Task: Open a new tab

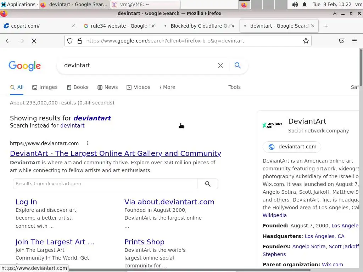Action: pyautogui.click(x=326, y=26)
